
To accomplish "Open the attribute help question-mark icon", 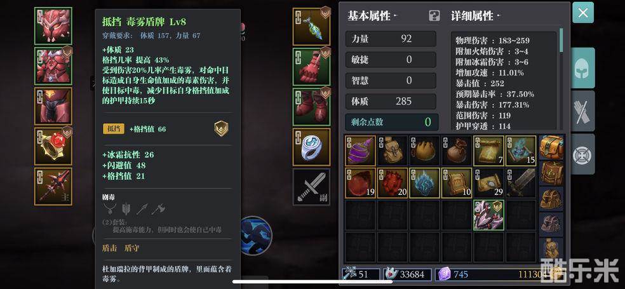I will coord(434,16).
